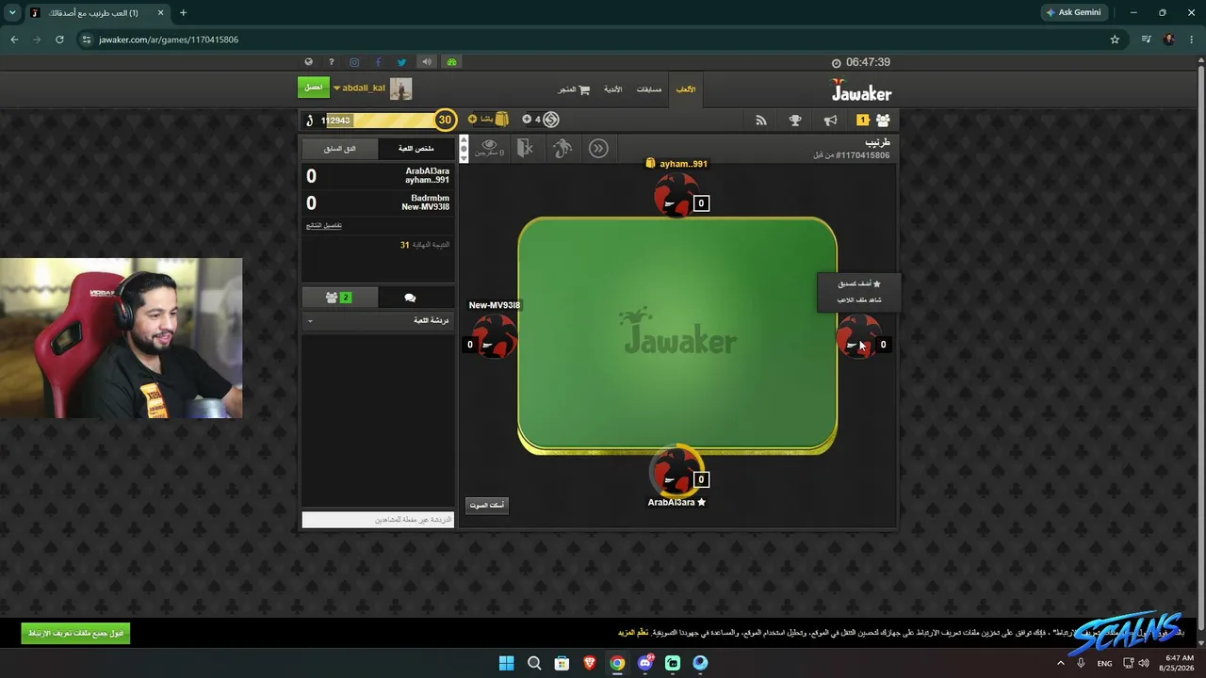
Task: Open the trophy leaderboard icon
Action: click(x=795, y=120)
